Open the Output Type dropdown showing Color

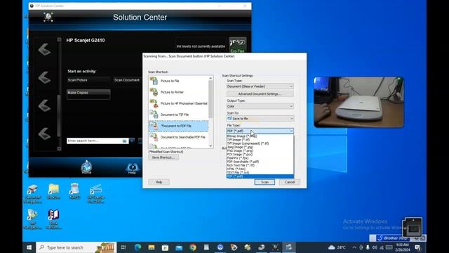tap(260, 106)
